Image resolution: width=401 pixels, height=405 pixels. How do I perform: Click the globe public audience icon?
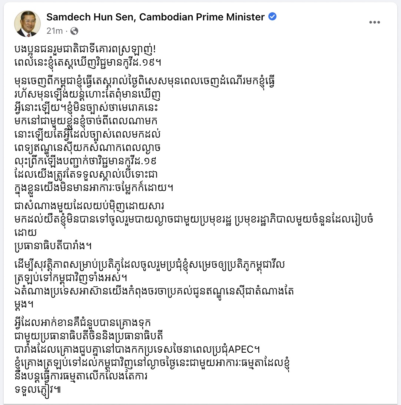click(74, 31)
